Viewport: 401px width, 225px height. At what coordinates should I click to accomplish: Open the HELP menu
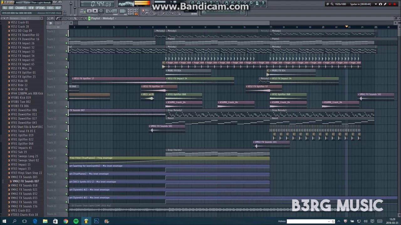tap(58, 8)
